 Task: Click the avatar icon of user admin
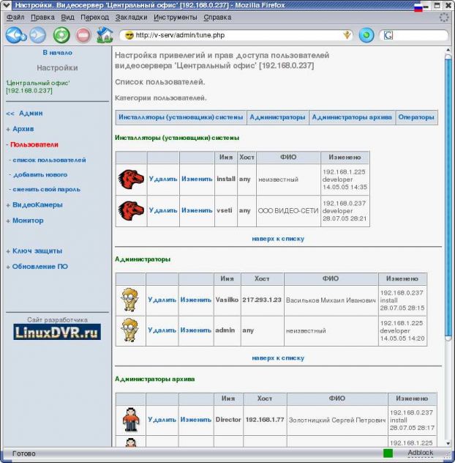pos(129,330)
